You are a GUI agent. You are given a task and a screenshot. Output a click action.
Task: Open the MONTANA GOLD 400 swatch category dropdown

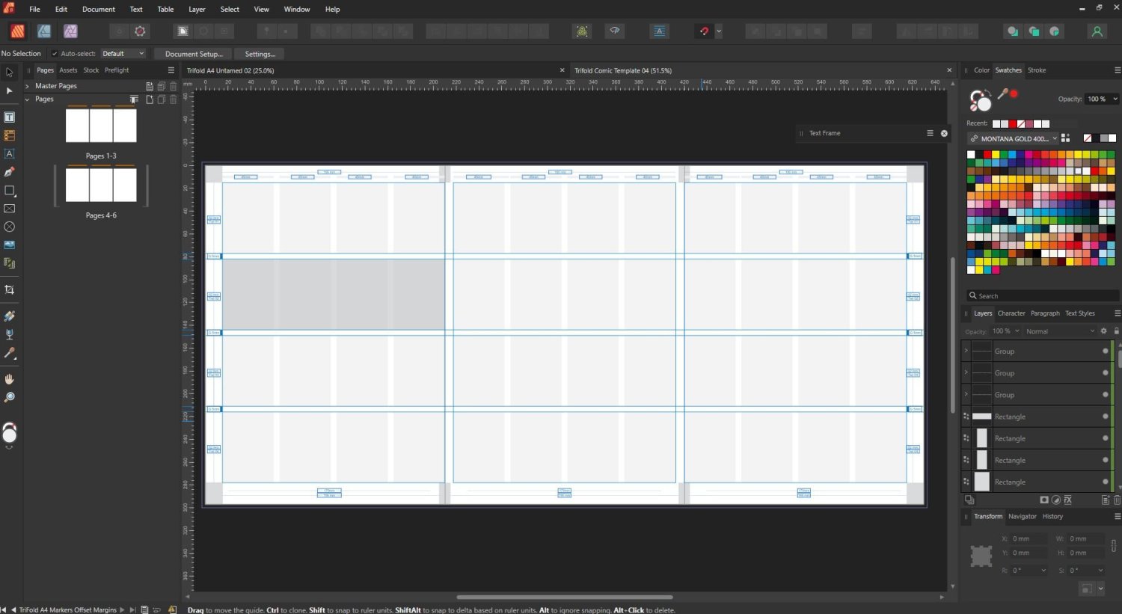pos(1055,138)
